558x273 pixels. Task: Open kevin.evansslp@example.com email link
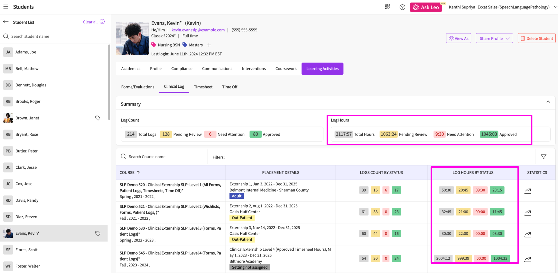tap(198, 30)
